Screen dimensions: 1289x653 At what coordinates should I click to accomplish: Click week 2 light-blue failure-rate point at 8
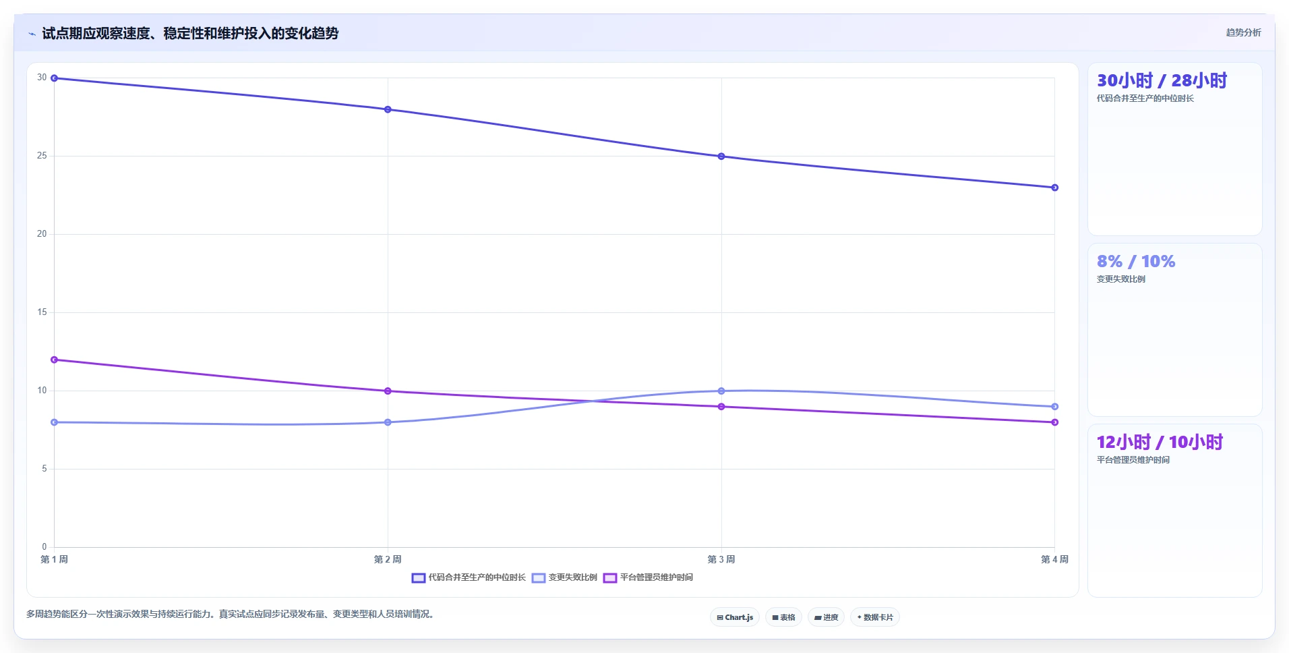388,422
